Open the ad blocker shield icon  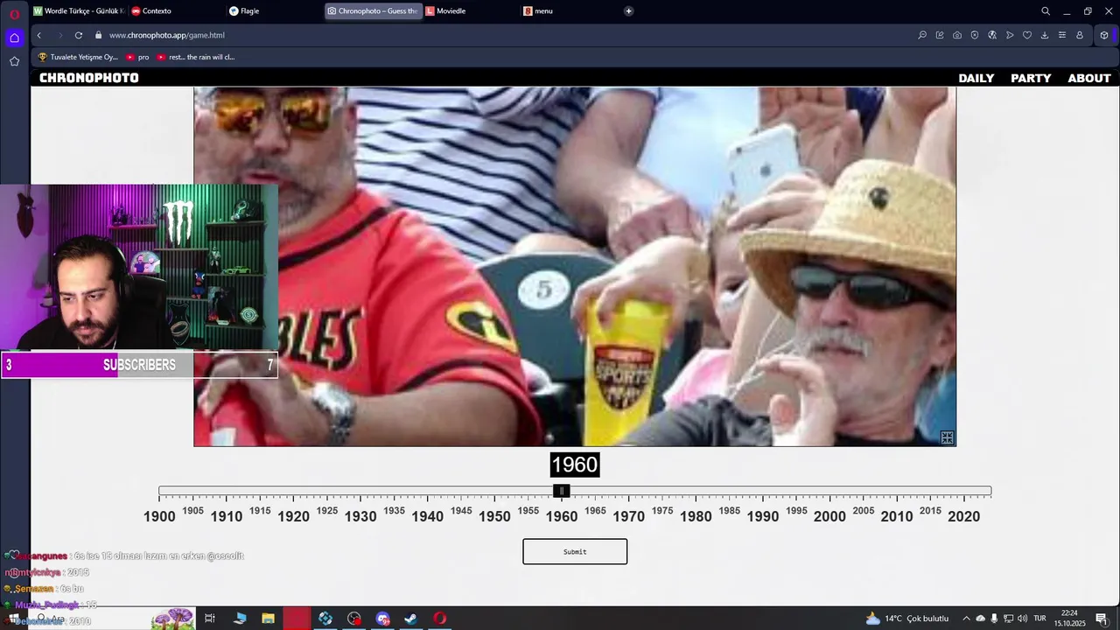975,35
